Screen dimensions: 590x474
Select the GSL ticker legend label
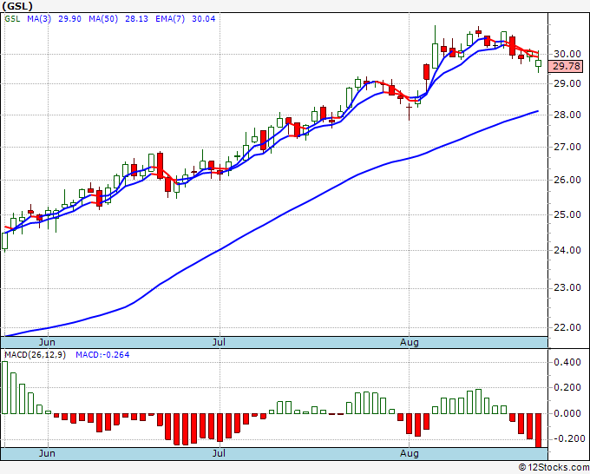point(12,18)
